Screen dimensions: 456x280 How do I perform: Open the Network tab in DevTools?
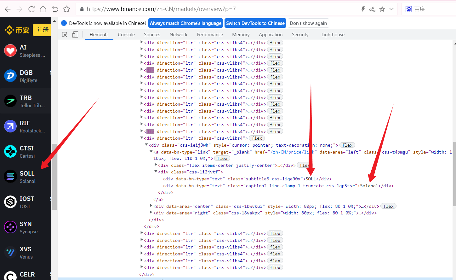tap(178, 35)
